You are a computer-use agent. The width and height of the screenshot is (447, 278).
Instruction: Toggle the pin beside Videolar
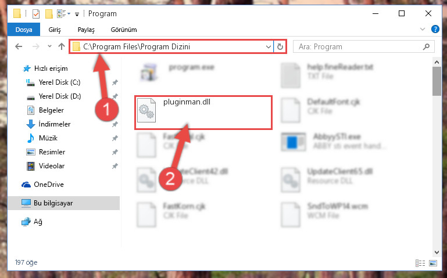[115, 166]
